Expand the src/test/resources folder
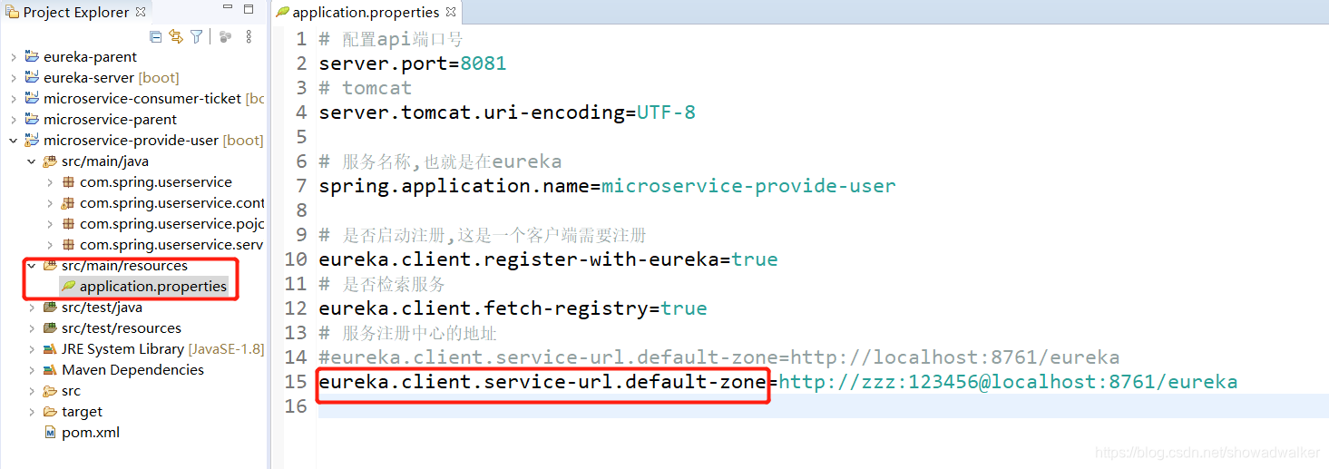The image size is (1329, 469). click(32, 328)
